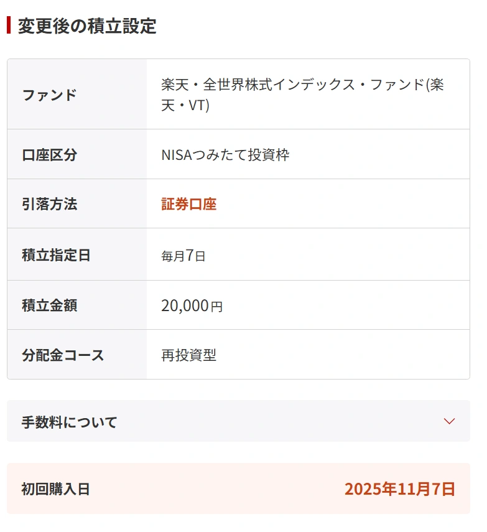The width and height of the screenshot is (487, 532).
Task: Click the 変更後の積立設定 heading
Action: click(x=87, y=26)
